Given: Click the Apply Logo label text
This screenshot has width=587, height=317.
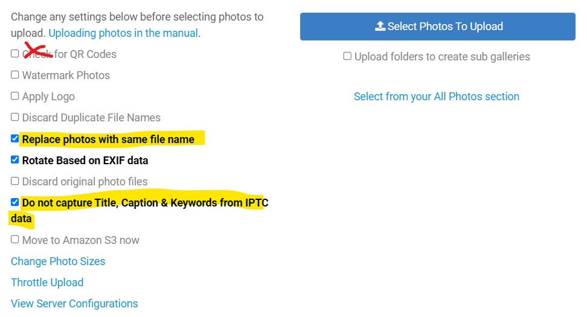Looking at the screenshot, I should click(x=48, y=97).
